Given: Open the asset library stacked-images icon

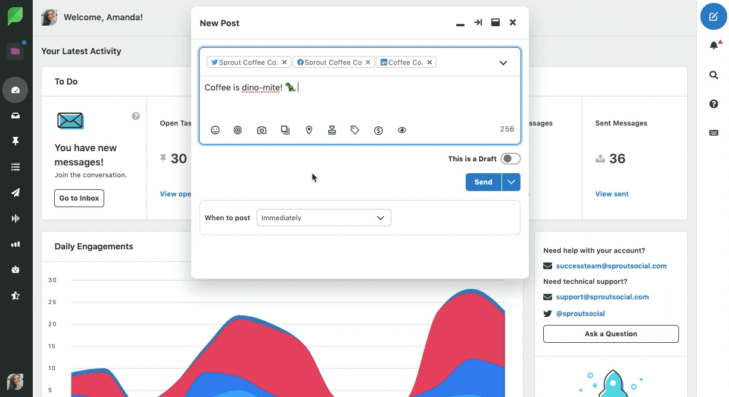Looking at the screenshot, I should (285, 130).
